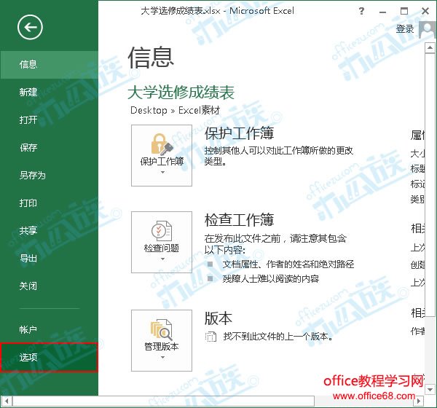Select the 保存 menu item
Screen dimensions: 437x408
(x=49, y=147)
